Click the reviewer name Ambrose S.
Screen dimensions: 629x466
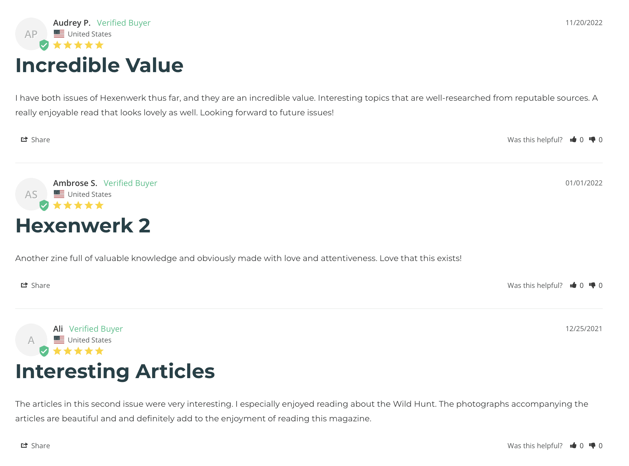pos(75,183)
